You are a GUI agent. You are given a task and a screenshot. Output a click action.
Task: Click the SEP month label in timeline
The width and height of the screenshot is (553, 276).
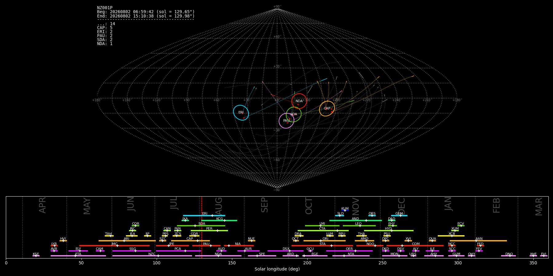(x=265, y=205)
